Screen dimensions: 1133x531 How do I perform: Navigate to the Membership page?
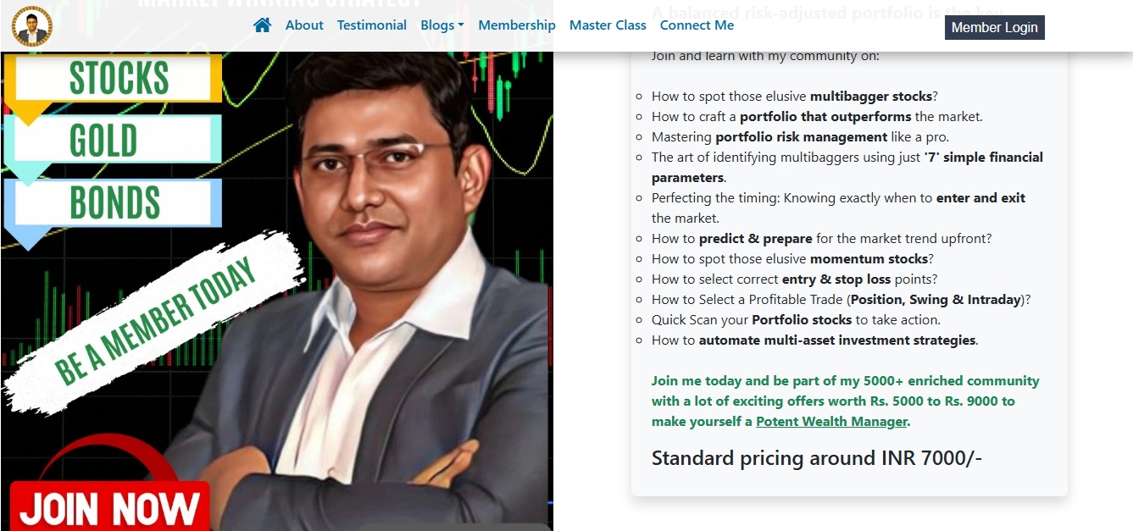point(517,25)
